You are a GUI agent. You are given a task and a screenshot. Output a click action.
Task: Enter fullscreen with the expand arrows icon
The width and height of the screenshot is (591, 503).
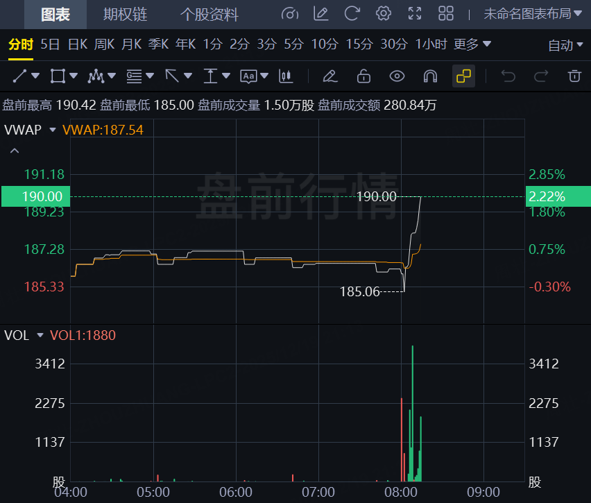coord(415,14)
